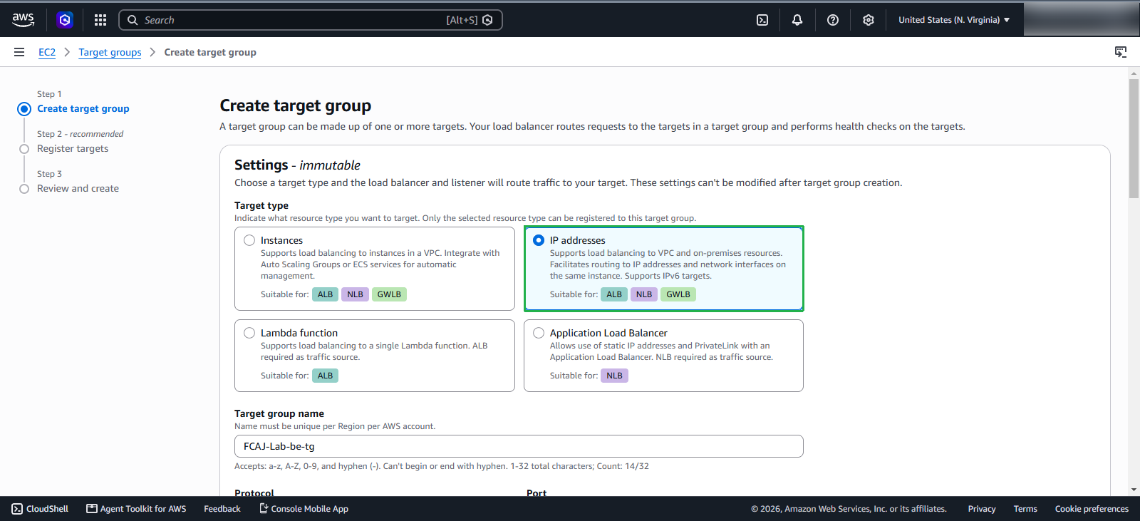
Task: Open the help question mark icon
Action: (833, 20)
